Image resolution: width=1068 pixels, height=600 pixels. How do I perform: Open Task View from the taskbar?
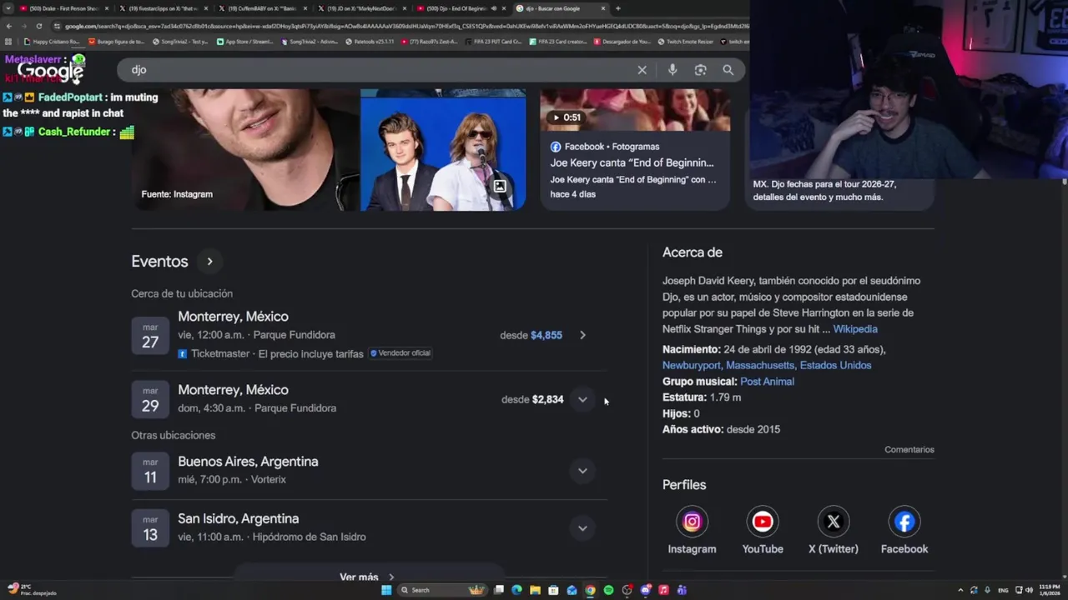[x=498, y=590]
